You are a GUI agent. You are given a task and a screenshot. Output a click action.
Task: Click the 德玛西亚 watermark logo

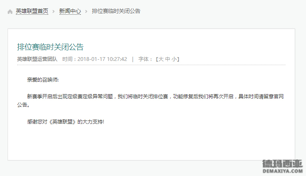coord(283,164)
